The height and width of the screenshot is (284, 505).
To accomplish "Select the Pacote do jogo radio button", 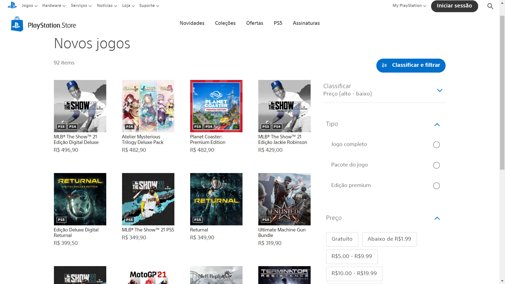I will (436, 165).
